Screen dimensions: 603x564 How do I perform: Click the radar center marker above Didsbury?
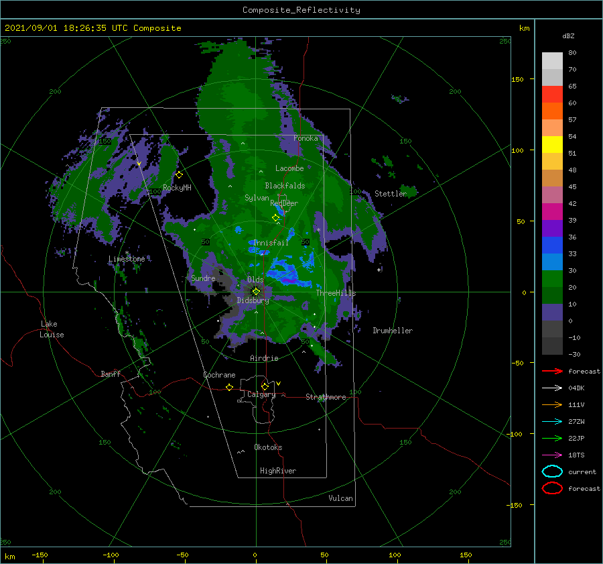tap(256, 292)
